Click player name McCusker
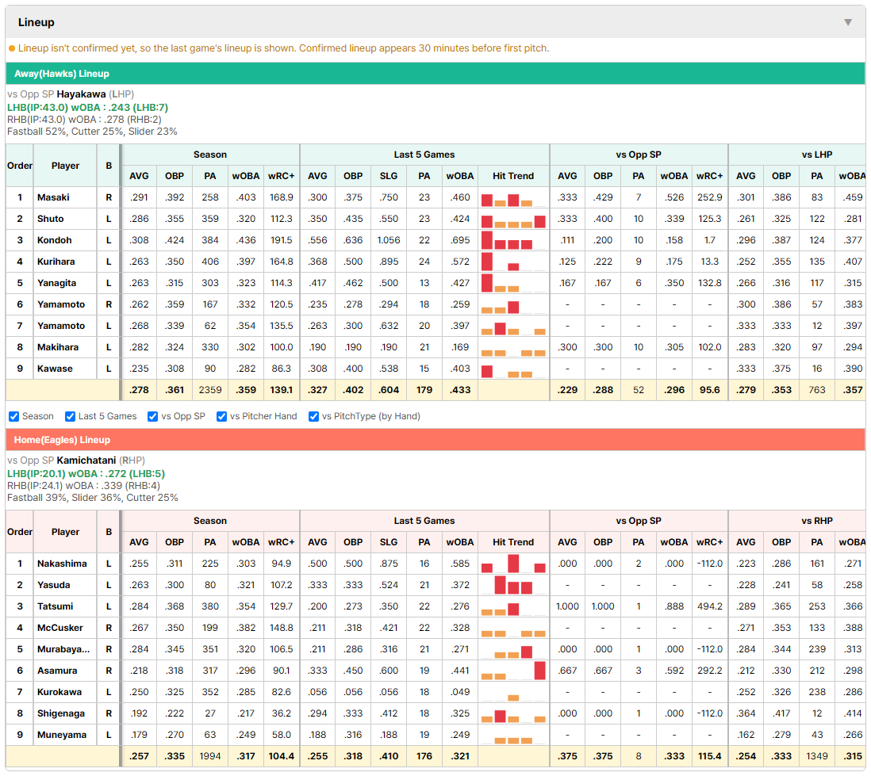 pyautogui.click(x=60, y=628)
